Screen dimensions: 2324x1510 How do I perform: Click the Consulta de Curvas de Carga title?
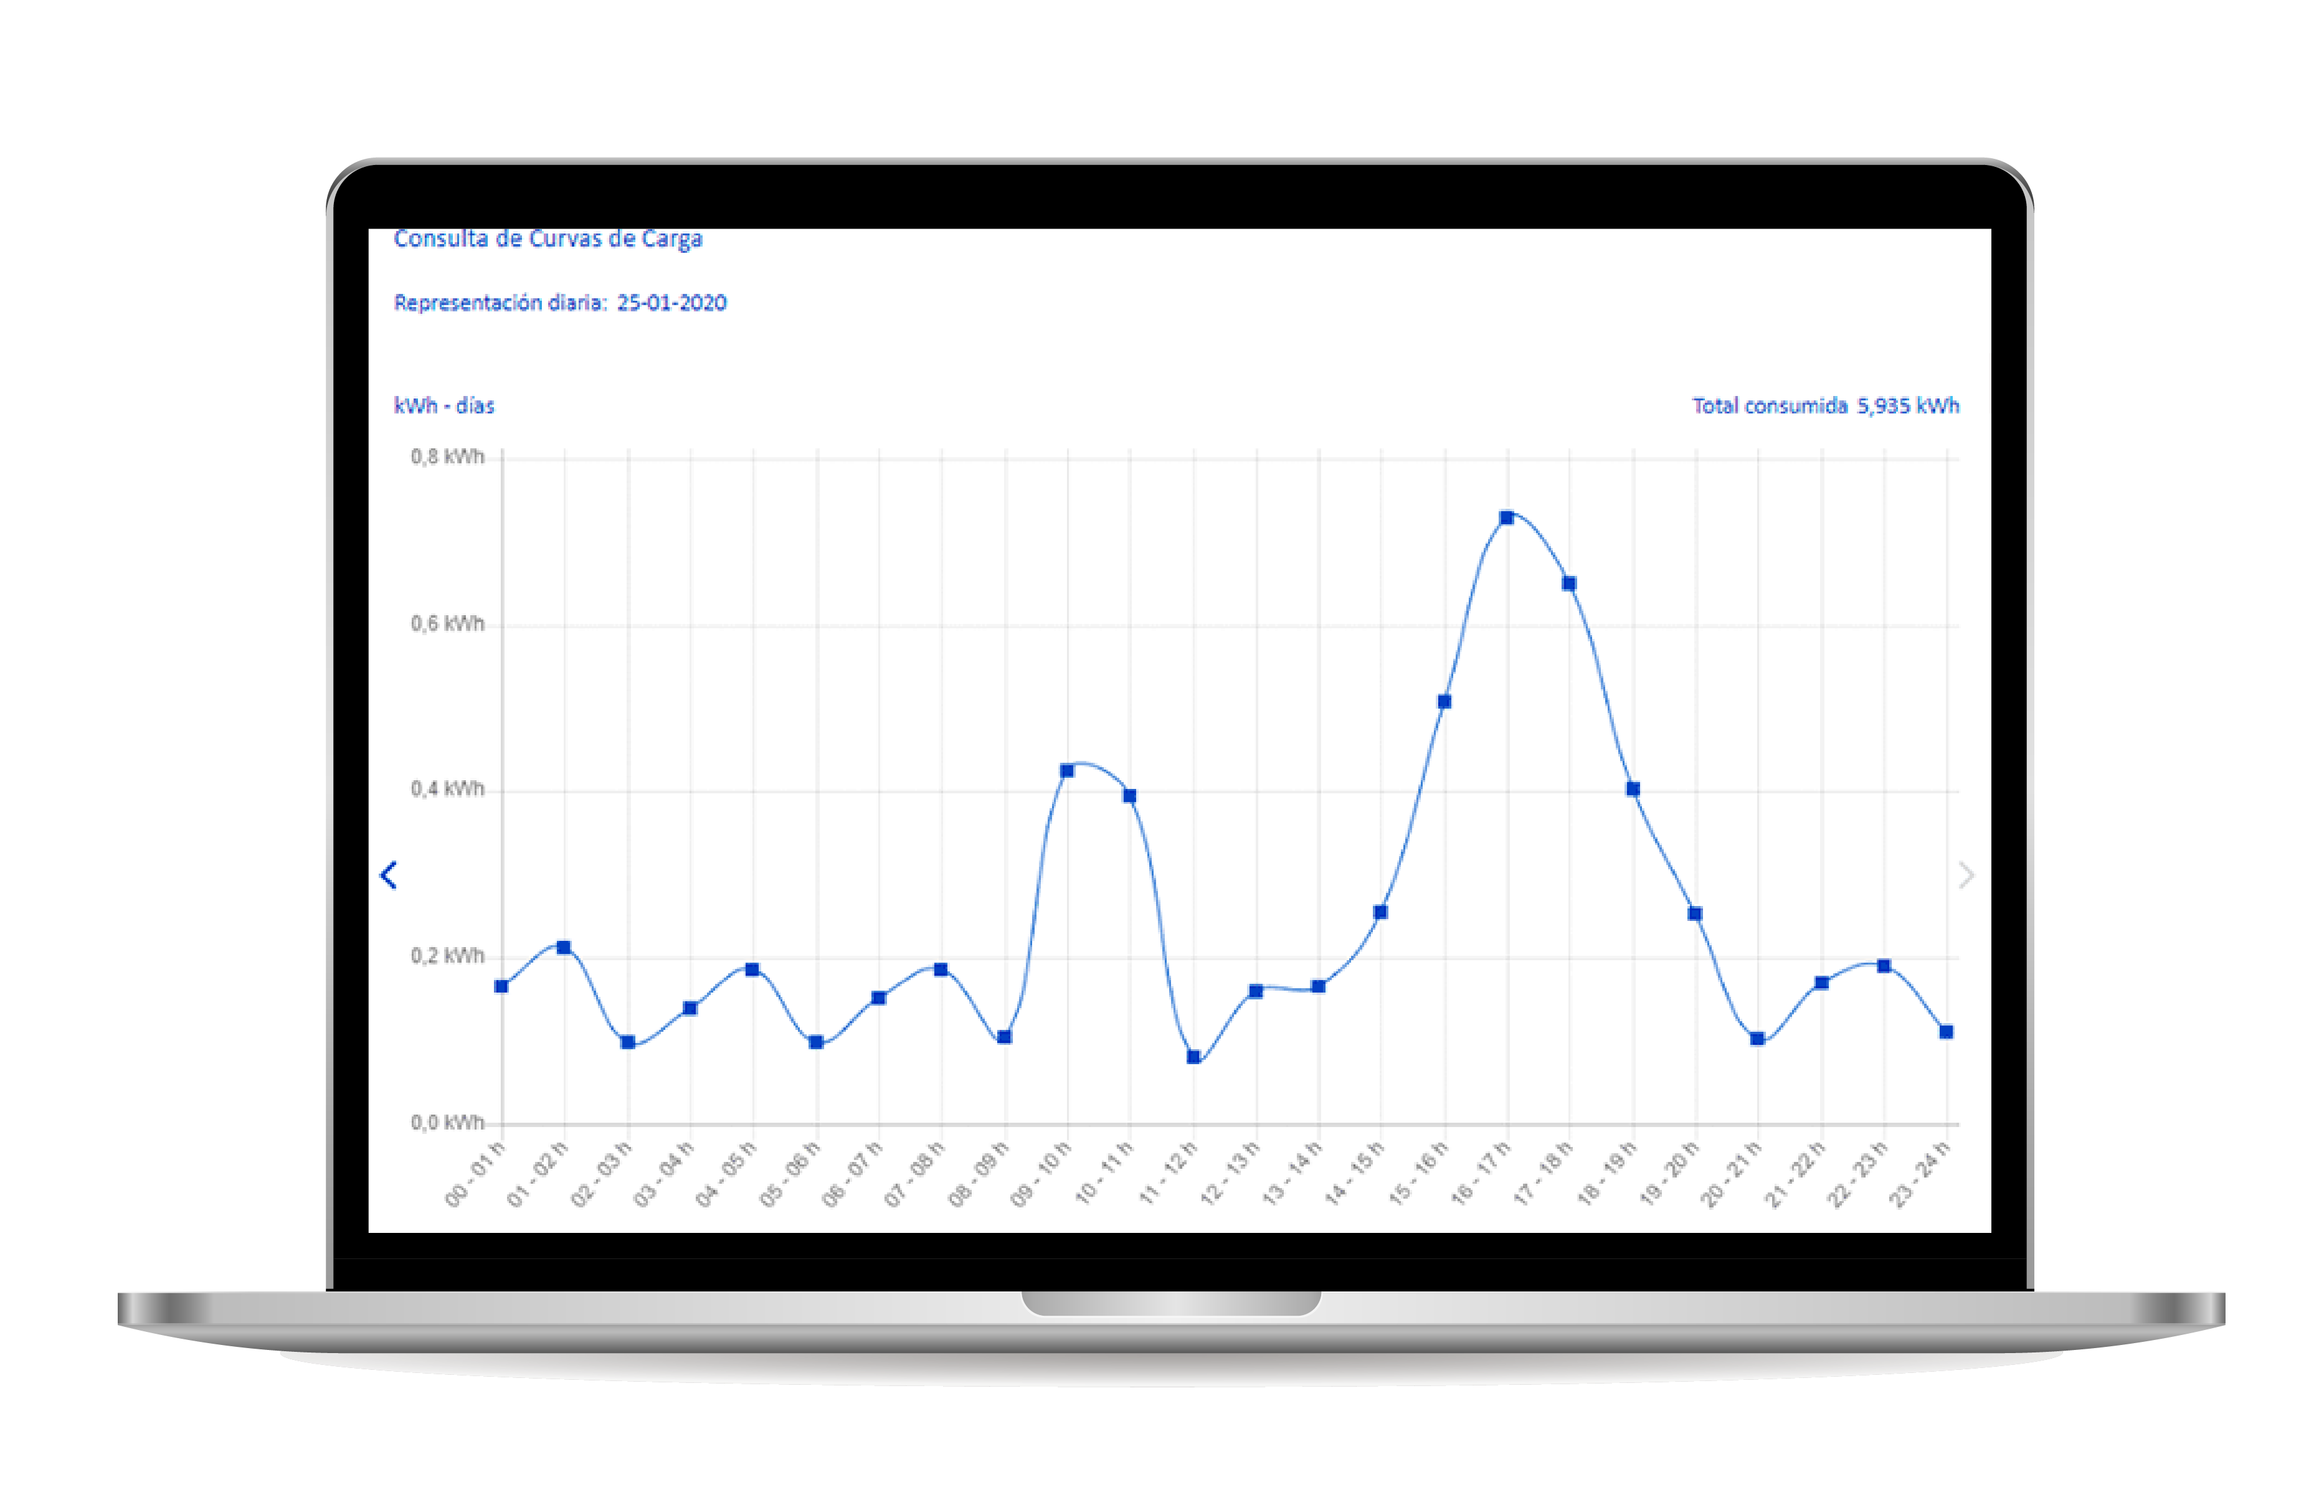pyautogui.click(x=548, y=239)
